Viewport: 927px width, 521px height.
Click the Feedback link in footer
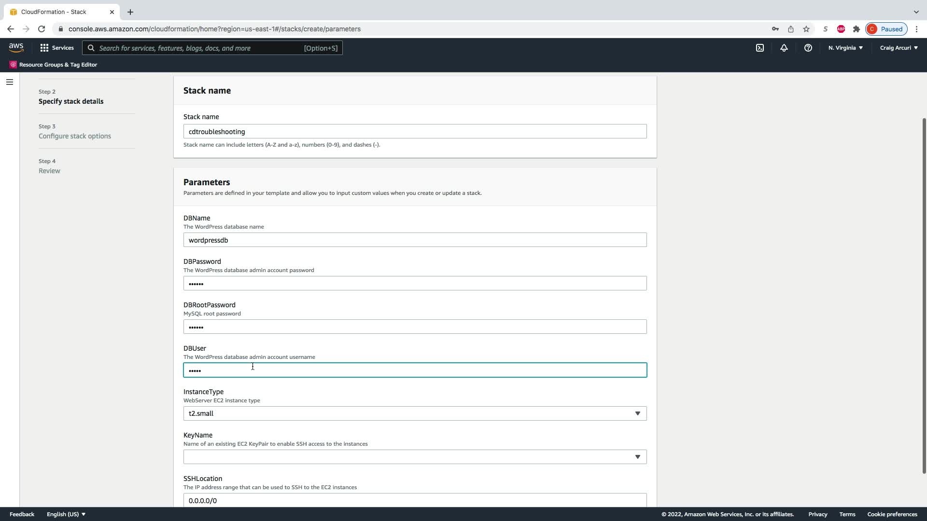point(22,514)
